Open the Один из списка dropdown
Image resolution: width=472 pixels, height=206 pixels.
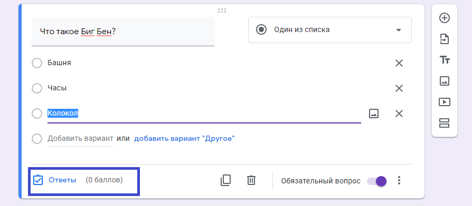[x=329, y=30]
